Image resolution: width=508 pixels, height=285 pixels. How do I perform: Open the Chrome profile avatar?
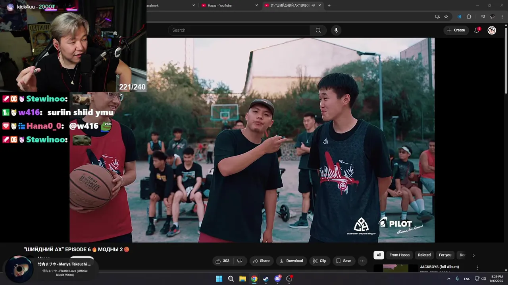click(x=493, y=17)
